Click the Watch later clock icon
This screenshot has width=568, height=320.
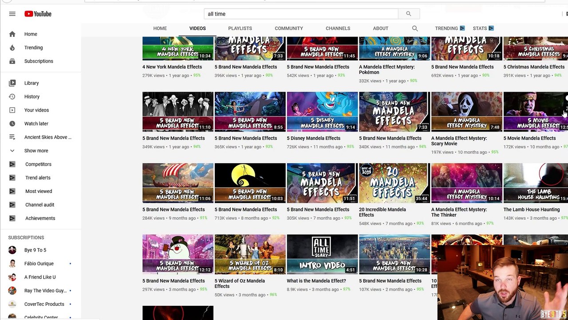coord(12,124)
